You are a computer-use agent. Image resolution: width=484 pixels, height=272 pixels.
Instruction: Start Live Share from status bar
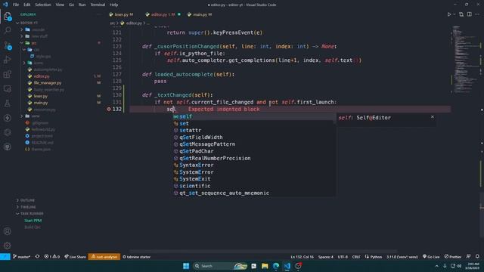click(x=75, y=257)
